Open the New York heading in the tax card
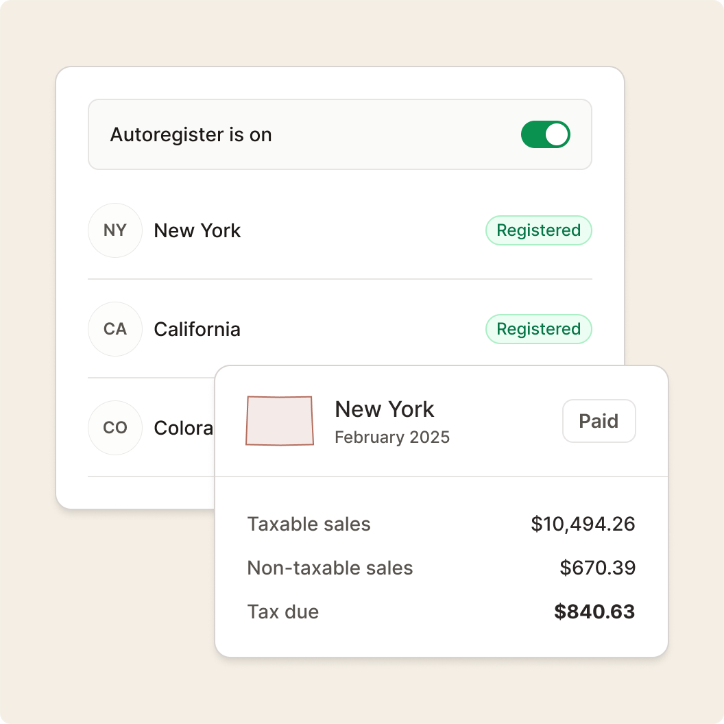 pyautogui.click(x=384, y=409)
